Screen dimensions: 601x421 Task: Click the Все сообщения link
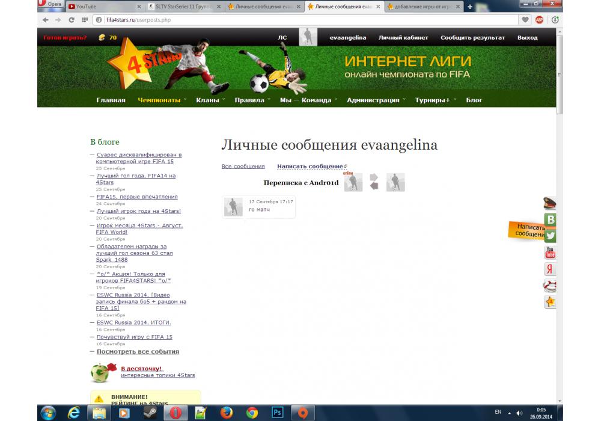tap(243, 167)
